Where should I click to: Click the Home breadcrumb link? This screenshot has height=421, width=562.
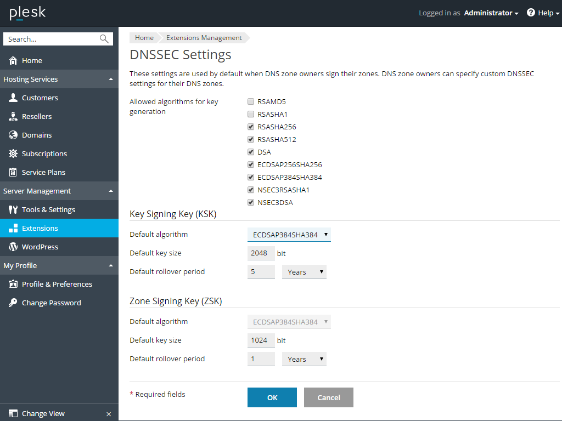(x=144, y=38)
